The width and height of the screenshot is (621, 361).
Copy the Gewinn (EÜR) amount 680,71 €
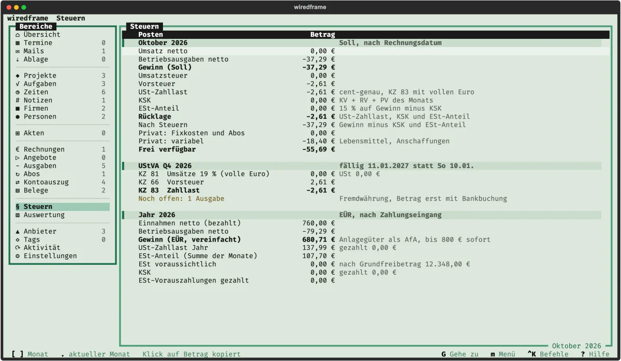coord(318,240)
